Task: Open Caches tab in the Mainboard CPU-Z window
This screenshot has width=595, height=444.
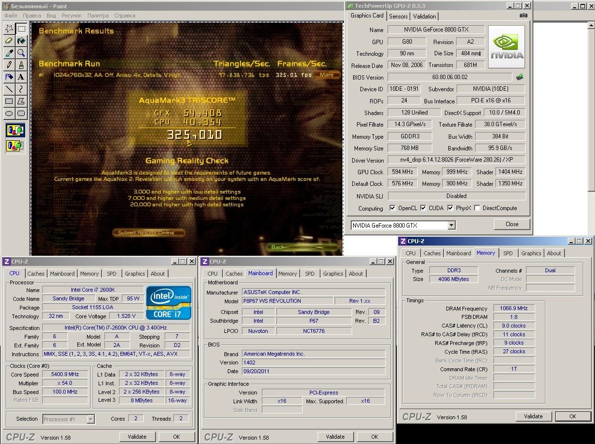Action: click(234, 274)
